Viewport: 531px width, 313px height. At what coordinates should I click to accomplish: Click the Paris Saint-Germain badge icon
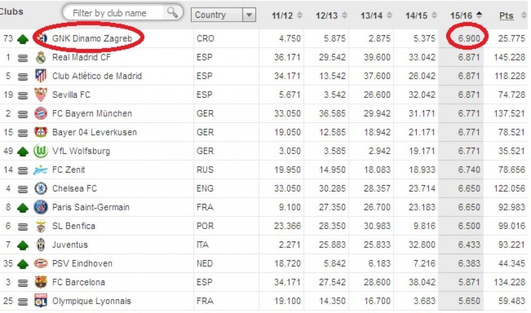pos(41,207)
